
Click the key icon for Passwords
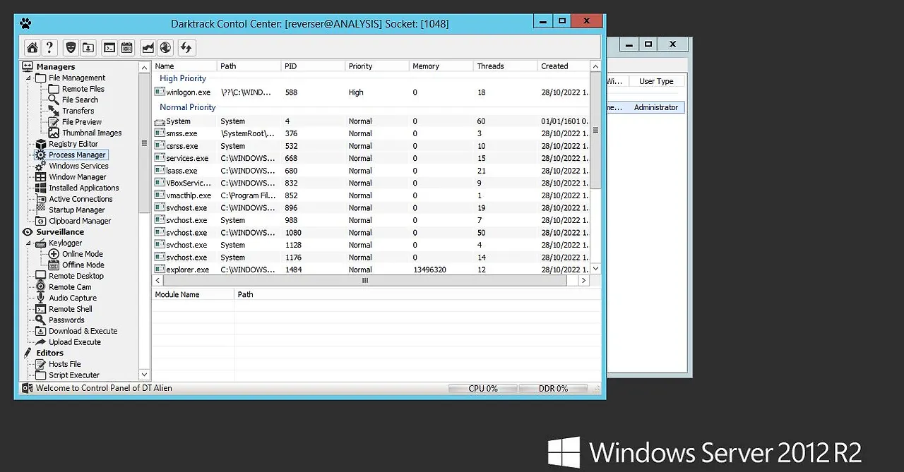pos(41,320)
